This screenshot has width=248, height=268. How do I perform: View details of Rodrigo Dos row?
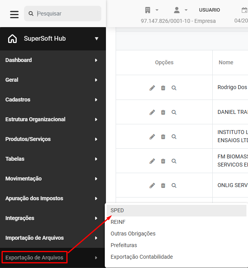174,88
